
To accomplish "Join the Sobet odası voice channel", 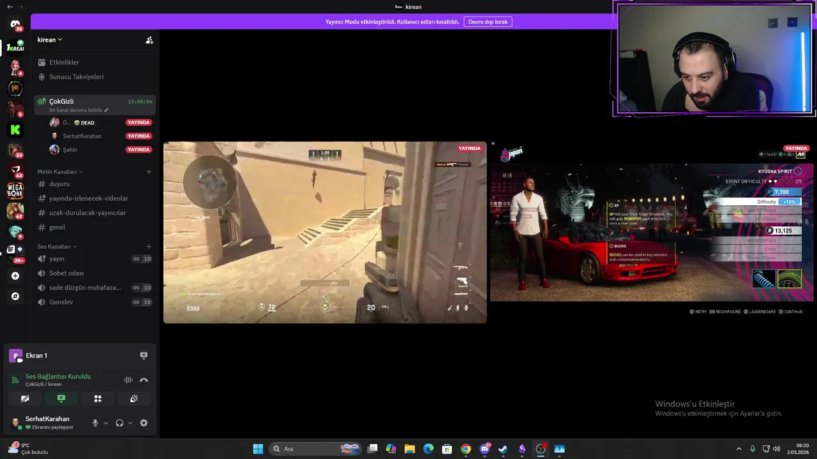I will (x=94, y=273).
